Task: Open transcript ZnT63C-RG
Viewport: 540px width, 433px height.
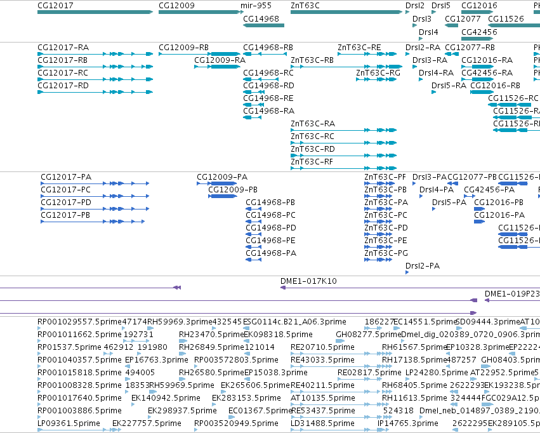Action: pyautogui.click(x=378, y=72)
